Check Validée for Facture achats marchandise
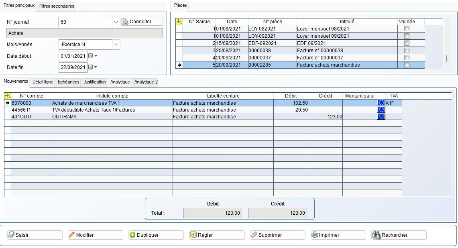This screenshot has width=458, height=248. click(x=407, y=65)
